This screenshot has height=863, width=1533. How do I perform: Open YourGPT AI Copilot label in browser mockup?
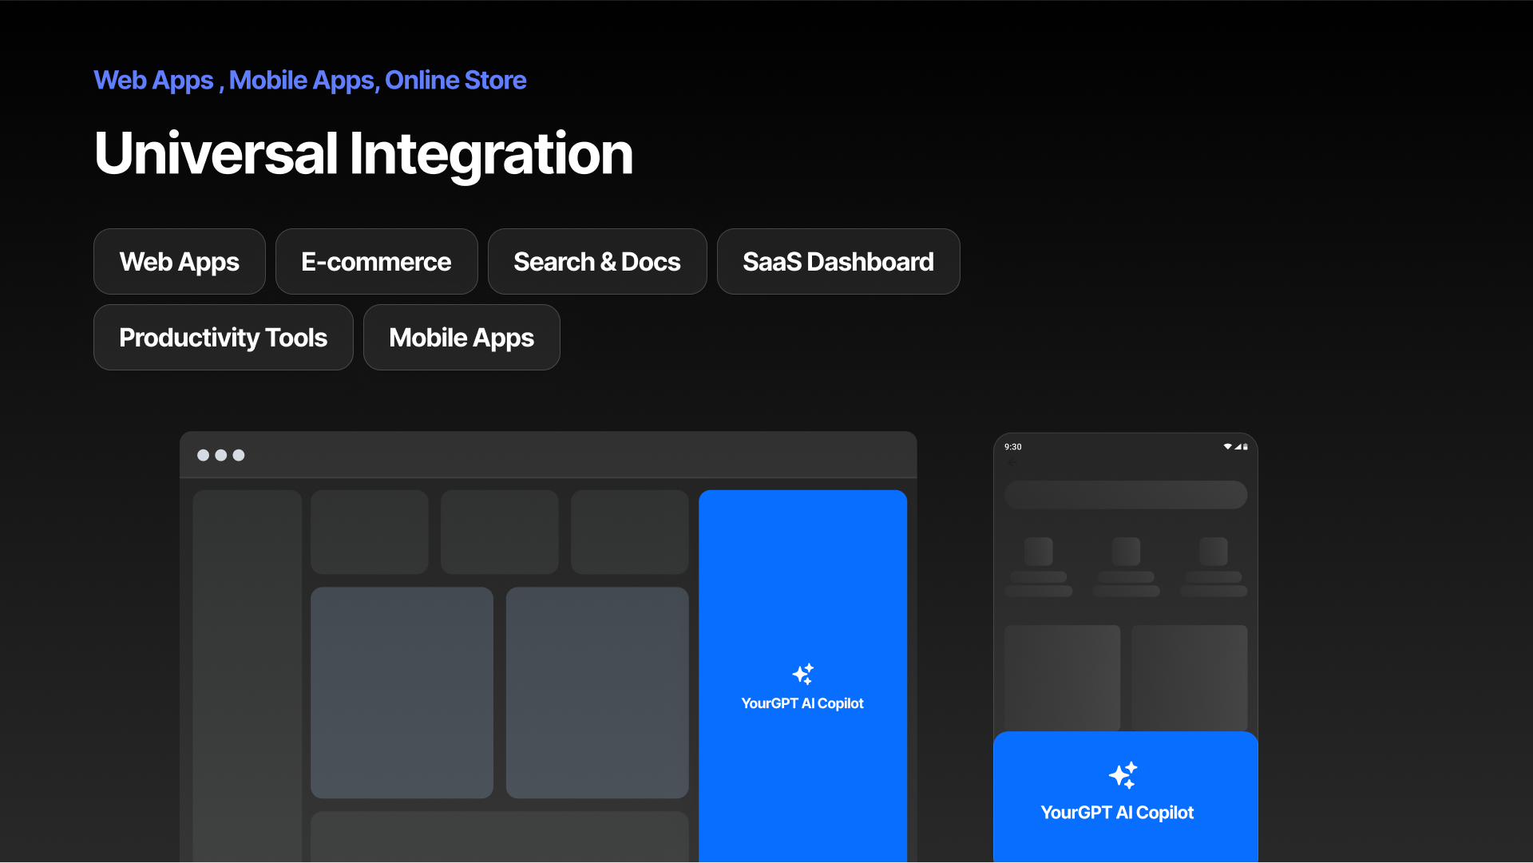(802, 703)
